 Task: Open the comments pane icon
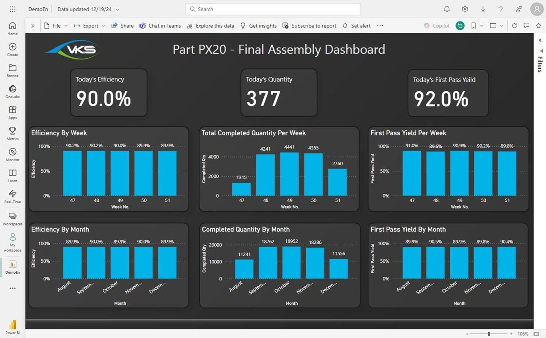[x=526, y=26]
